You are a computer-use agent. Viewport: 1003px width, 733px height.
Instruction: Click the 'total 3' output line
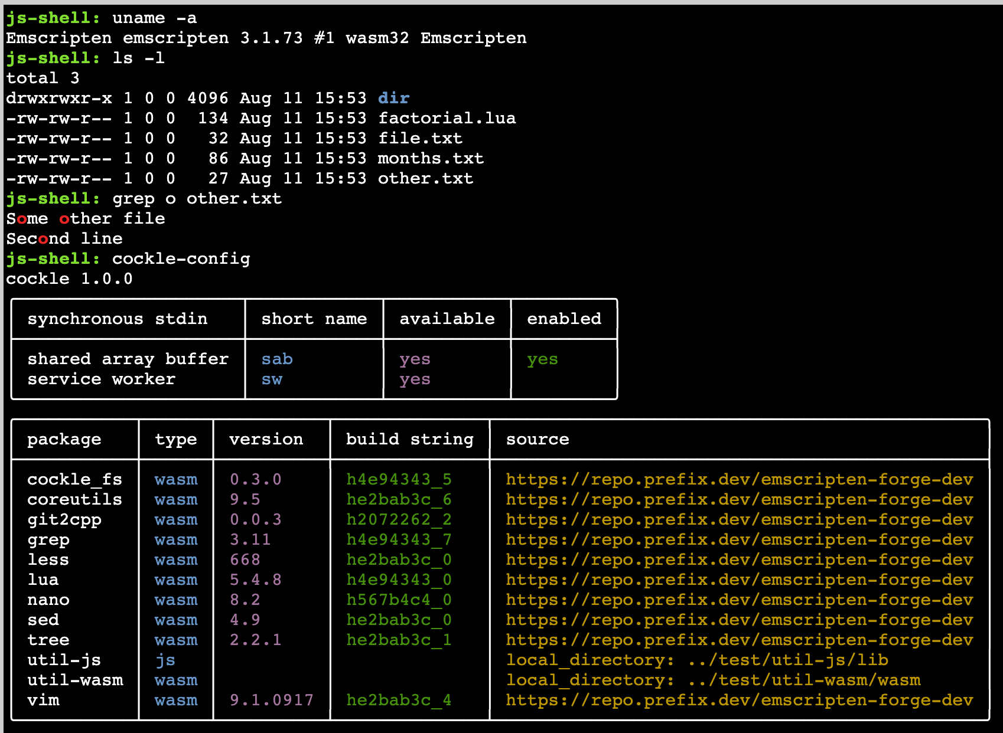tap(43, 78)
